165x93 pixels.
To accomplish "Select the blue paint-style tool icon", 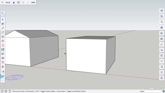I will coord(3,54).
